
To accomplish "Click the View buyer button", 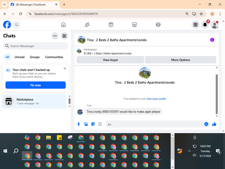I will pos(110,60).
